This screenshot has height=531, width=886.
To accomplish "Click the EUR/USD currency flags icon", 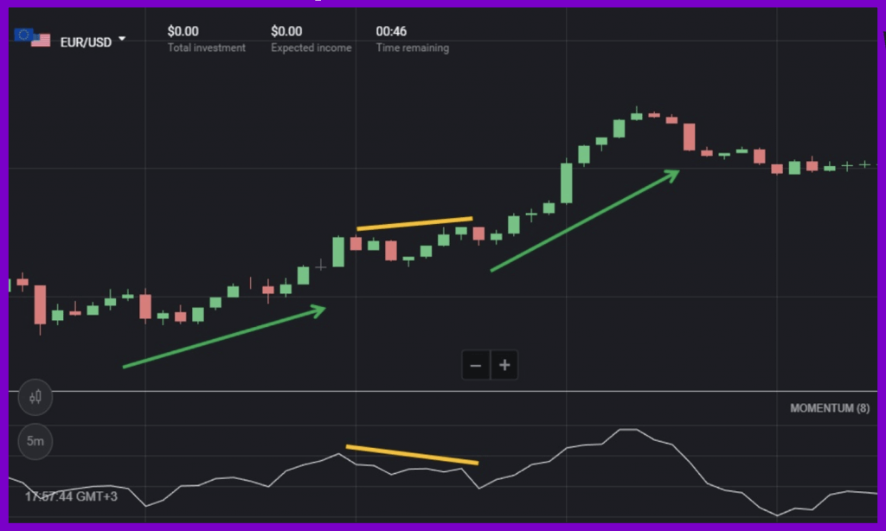I will tap(33, 38).
